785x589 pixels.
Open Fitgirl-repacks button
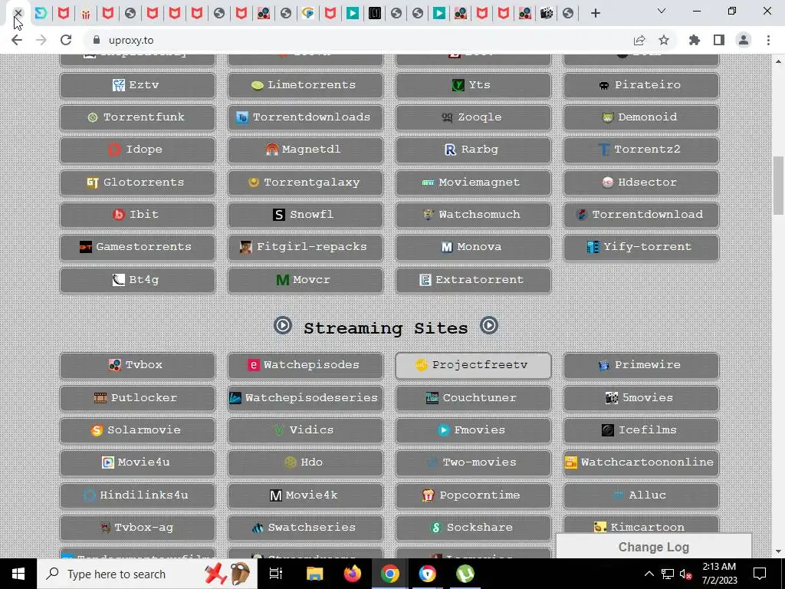tap(305, 247)
